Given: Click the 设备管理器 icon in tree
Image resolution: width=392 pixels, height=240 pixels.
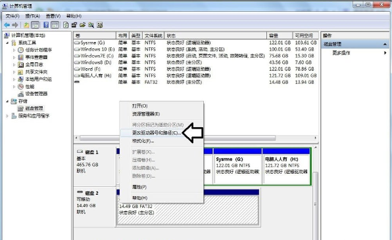Looking at the screenshot, I should [21, 94].
